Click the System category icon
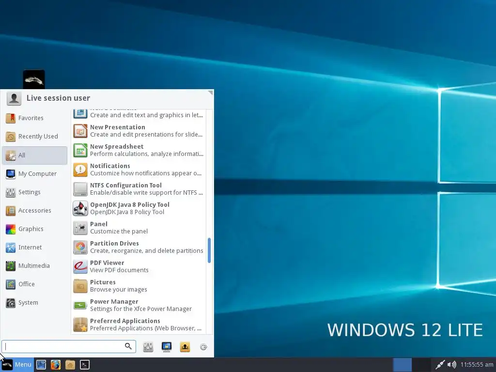The height and width of the screenshot is (372, 496). tap(11, 303)
